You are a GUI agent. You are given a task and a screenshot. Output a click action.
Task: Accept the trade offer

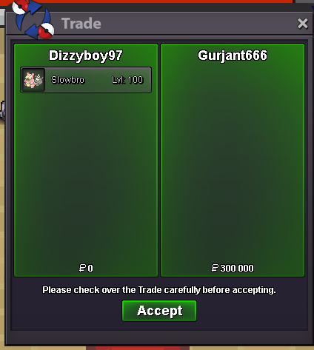(159, 311)
